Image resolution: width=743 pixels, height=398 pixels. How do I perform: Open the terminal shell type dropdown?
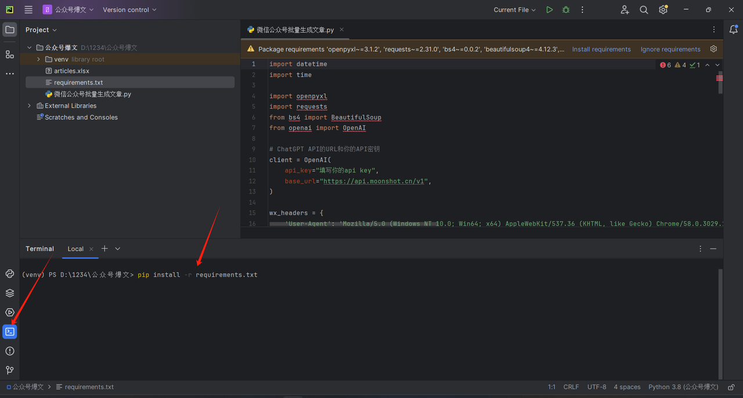click(118, 248)
